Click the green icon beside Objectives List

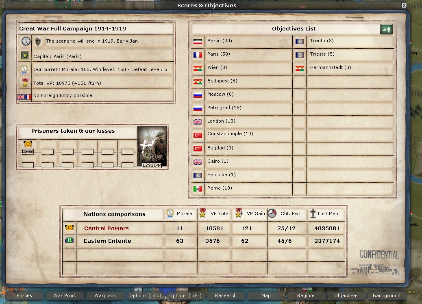point(386,29)
